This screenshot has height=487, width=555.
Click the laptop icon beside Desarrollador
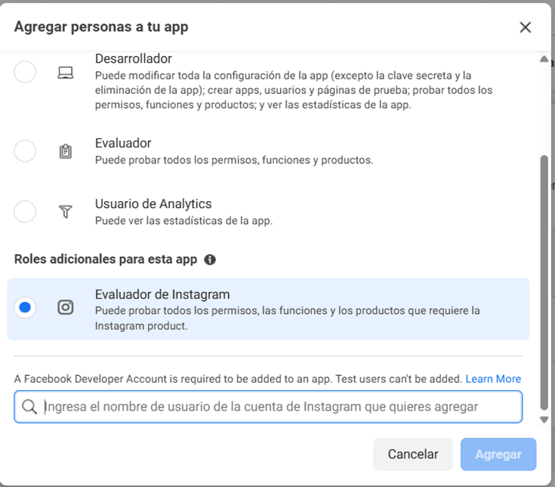(66, 73)
